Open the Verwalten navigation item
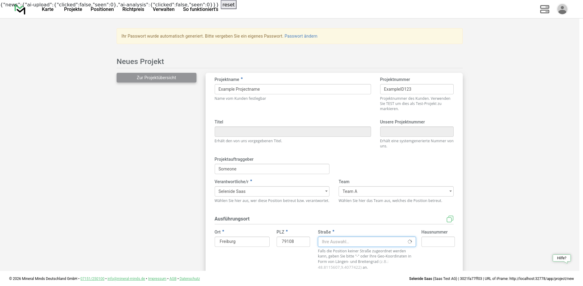 tap(163, 9)
